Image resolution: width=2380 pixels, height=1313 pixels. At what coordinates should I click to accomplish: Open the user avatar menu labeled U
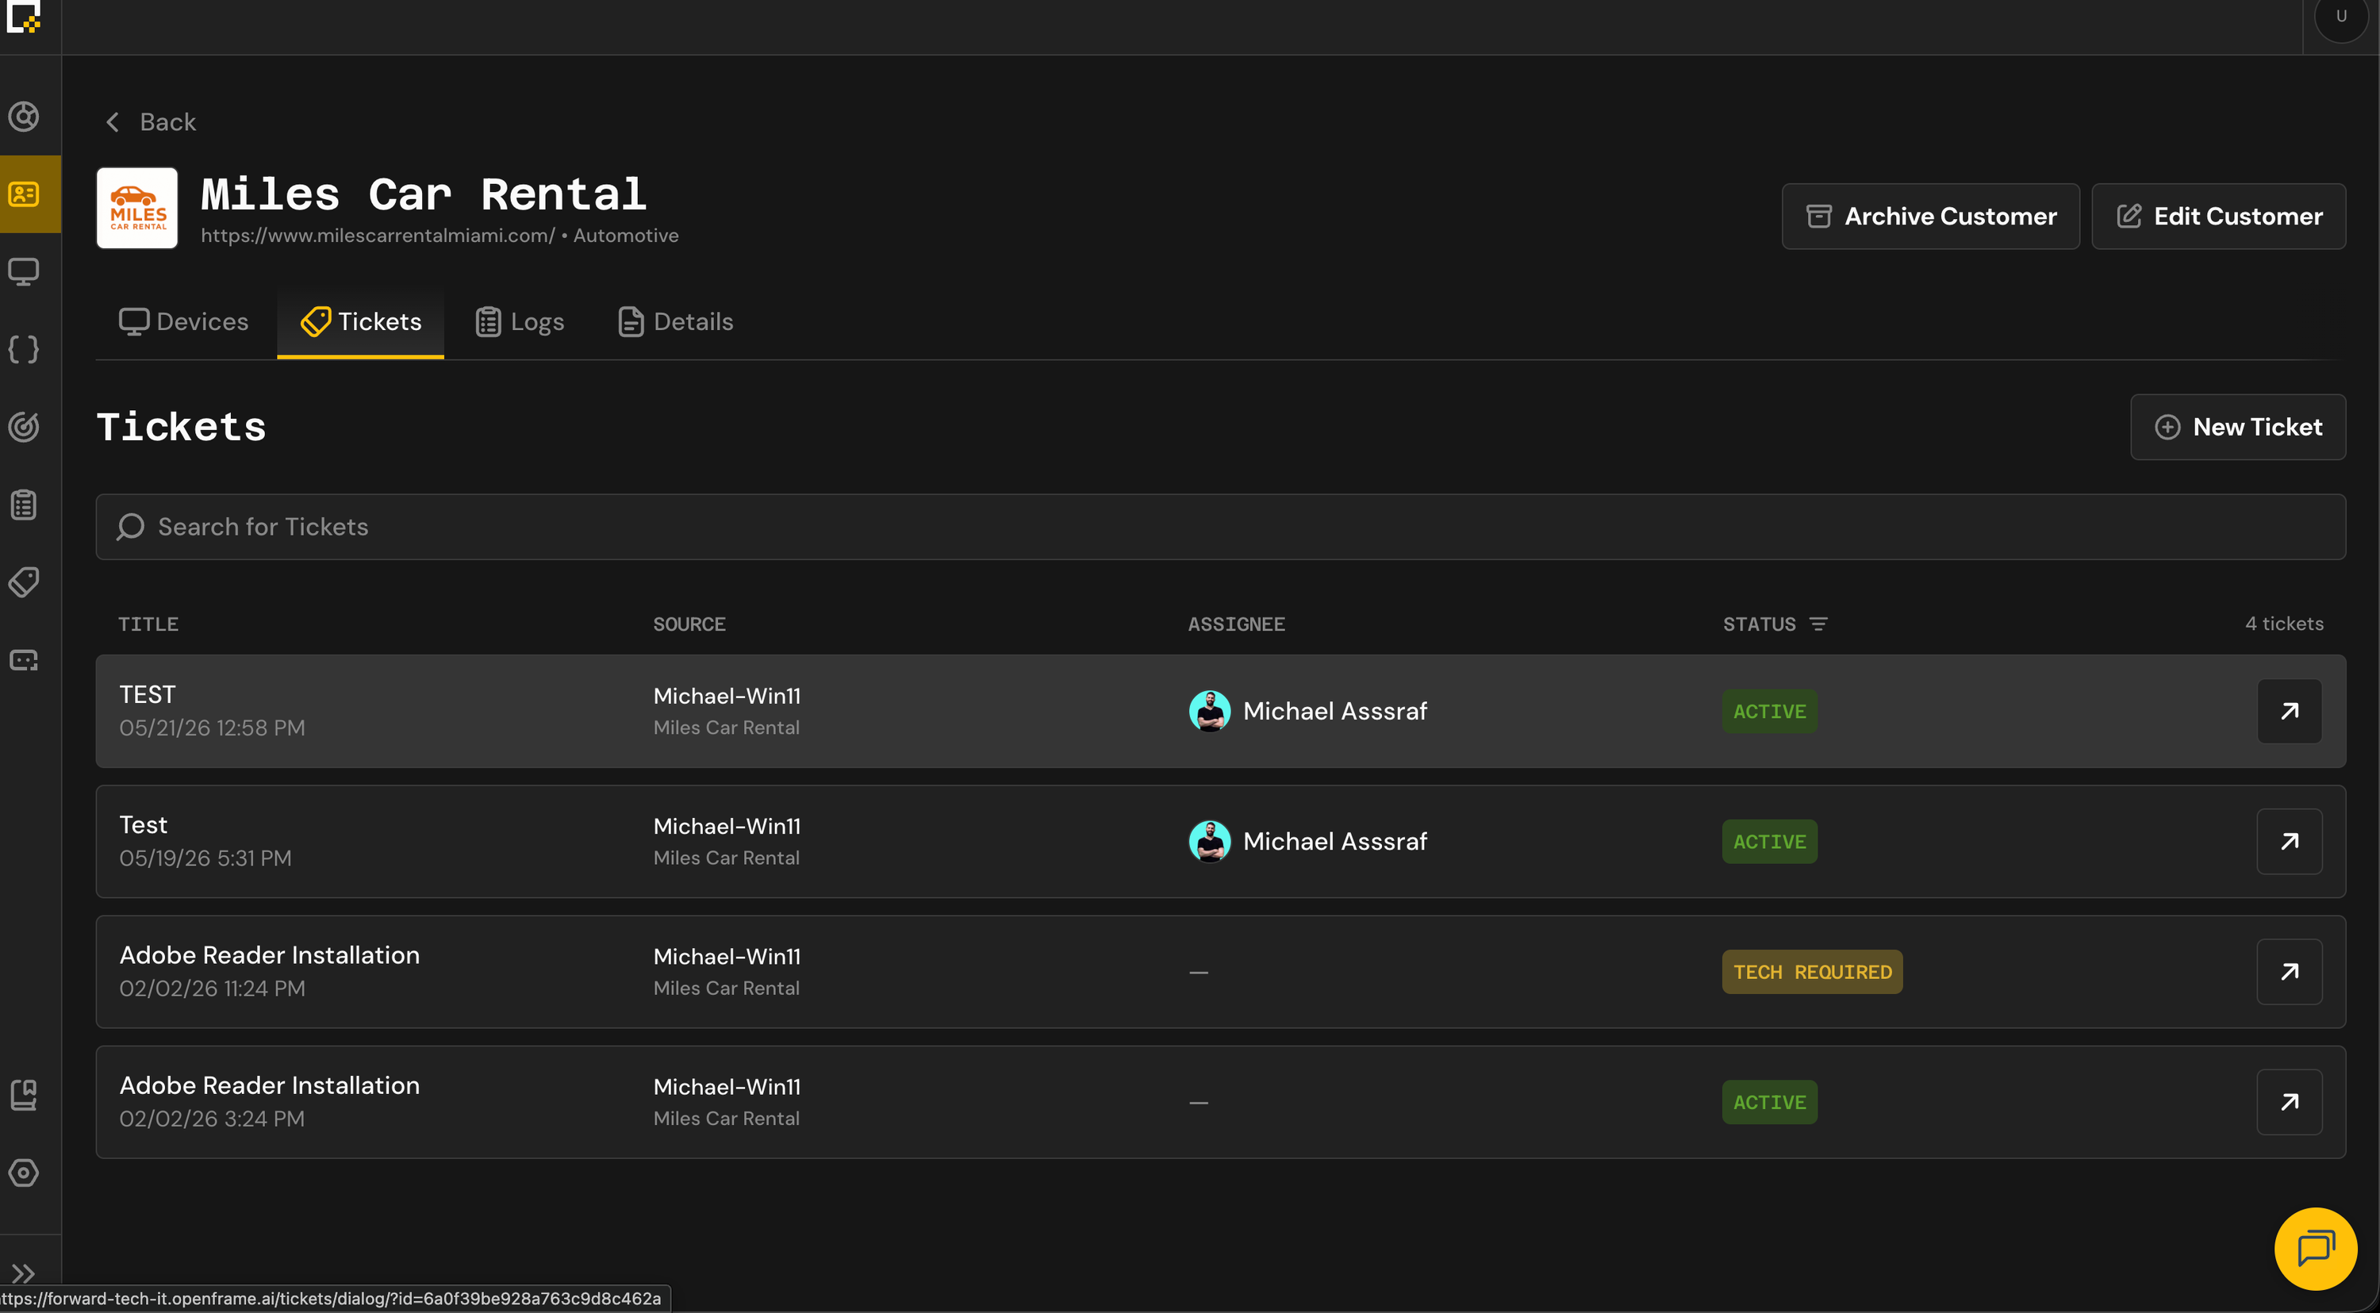(2341, 17)
